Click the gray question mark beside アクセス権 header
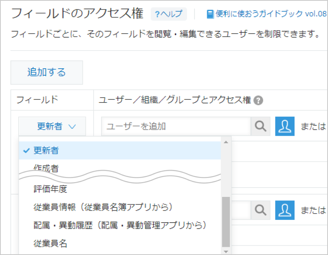328x255 pixels. click(258, 100)
